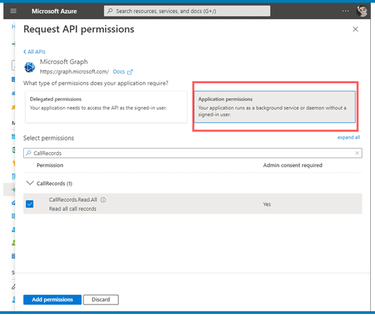
Task: Focus the Search resources, services, and docs box
Action: coord(187,11)
